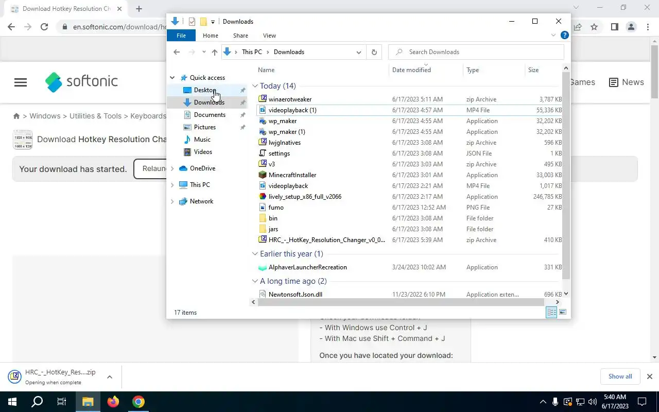Open the Share ribbon tab
The image size is (659, 412).
point(240,36)
